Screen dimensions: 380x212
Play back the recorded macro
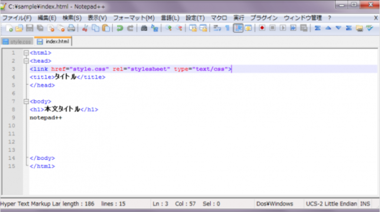282,28
